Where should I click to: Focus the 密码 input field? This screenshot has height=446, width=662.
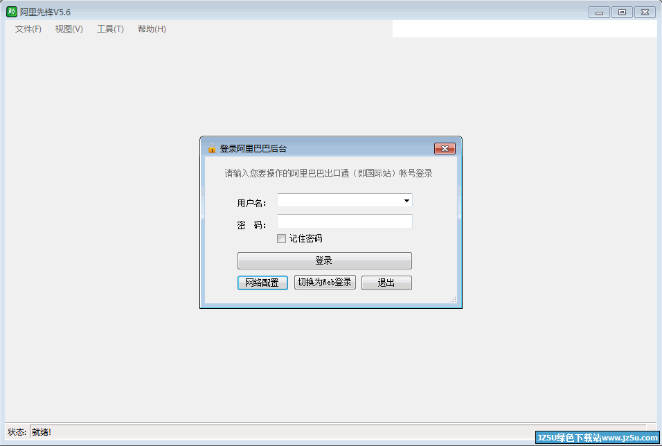pos(345,222)
